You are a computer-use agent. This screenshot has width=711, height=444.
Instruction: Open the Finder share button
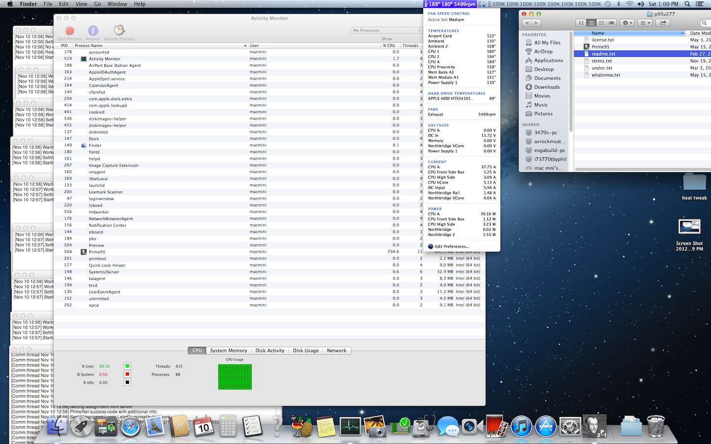(x=663, y=23)
